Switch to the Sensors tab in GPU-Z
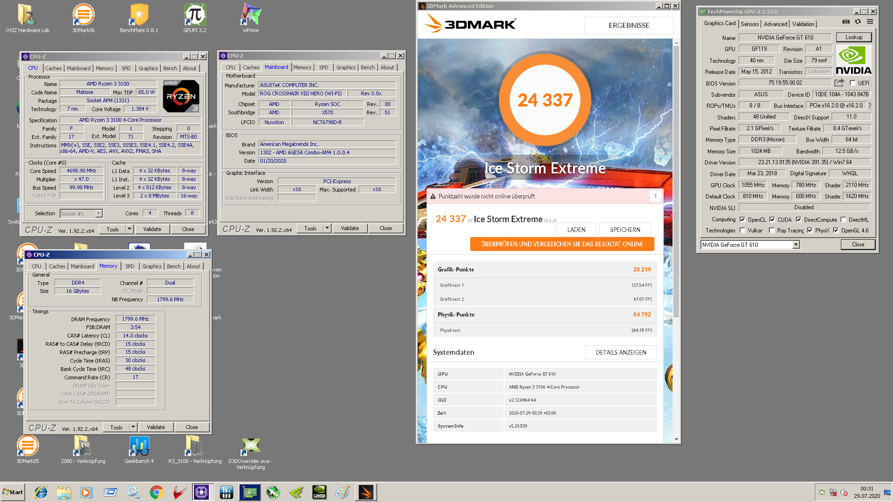Viewport: 893px width, 502px height. coord(749,24)
